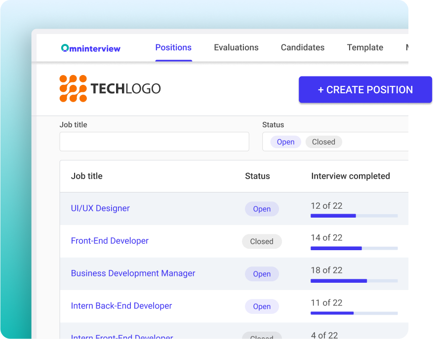Open the Business Development Manager position
Image resolution: width=435 pixels, height=339 pixels.
pyautogui.click(x=133, y=273)
